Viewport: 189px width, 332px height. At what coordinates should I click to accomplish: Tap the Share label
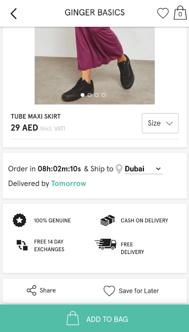(48, 290)
